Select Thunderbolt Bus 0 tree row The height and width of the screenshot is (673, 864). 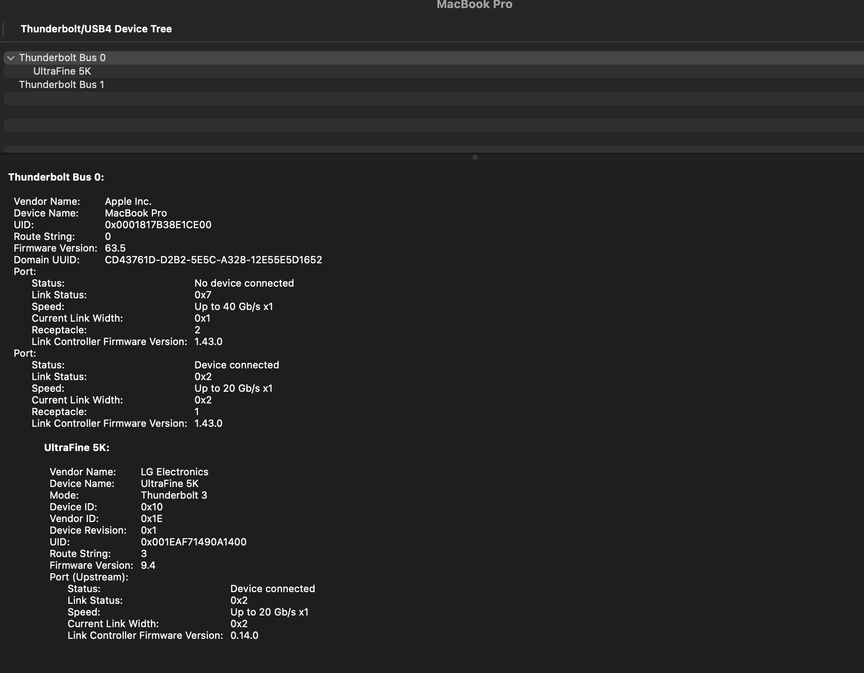pos(62,58)
